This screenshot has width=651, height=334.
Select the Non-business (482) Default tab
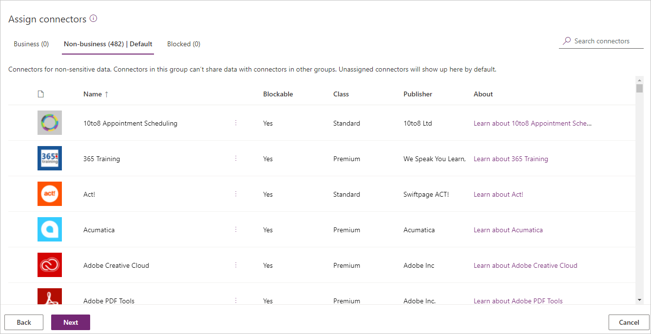pyautogui.click(x=108, y=44)
